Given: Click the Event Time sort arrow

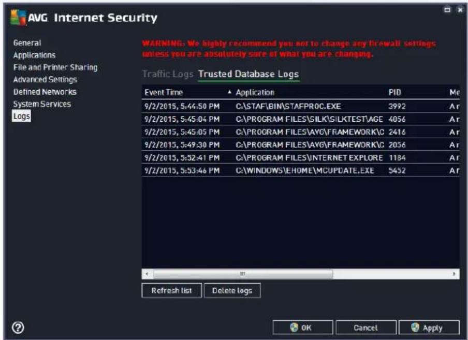Looking at the screenshot, I should point(229,92).
